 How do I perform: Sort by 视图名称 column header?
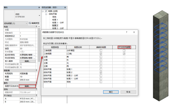click(x=78, y=47)
